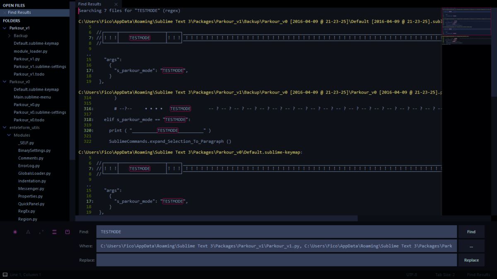Close the Find Results tab
The width and height of the screenshot is (497, 279).
[116, 4]
